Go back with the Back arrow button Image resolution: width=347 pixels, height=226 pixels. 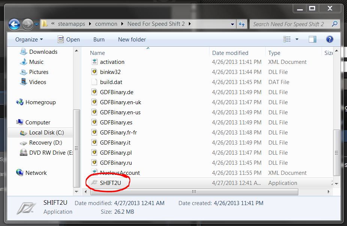14,24
